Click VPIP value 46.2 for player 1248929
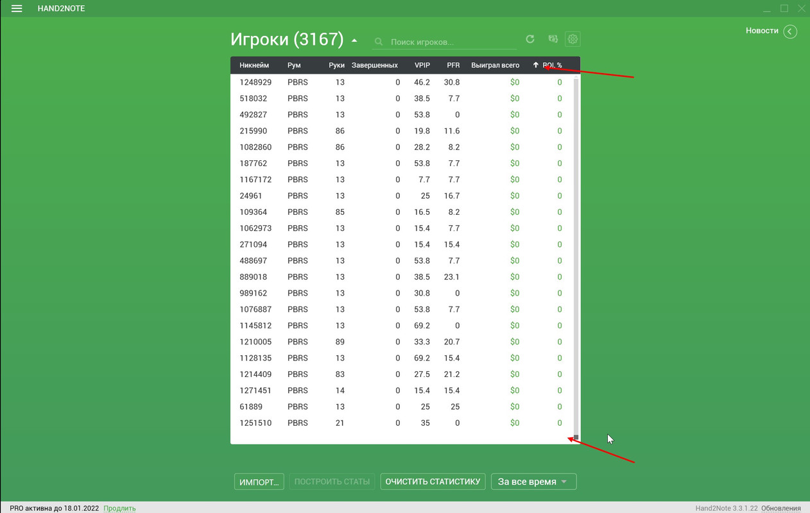Image resolution: width=810 pixels, height=513 pixels. (422, 82)
